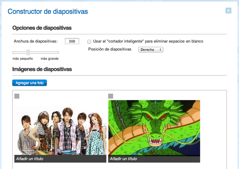Enable the cortador inteligente checkbox
239x169 pixels.
point(89,41)
